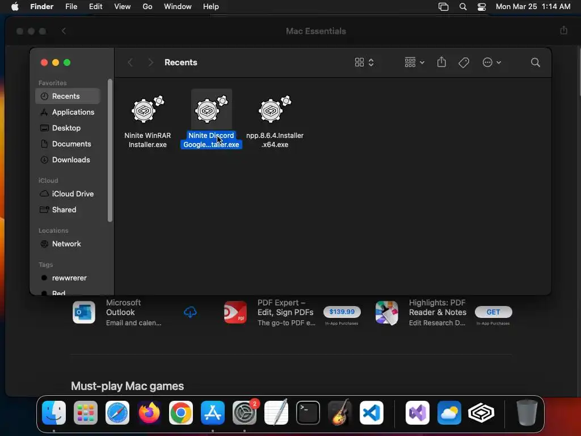
Task: Open the Window menu
Action: (178, 7)
